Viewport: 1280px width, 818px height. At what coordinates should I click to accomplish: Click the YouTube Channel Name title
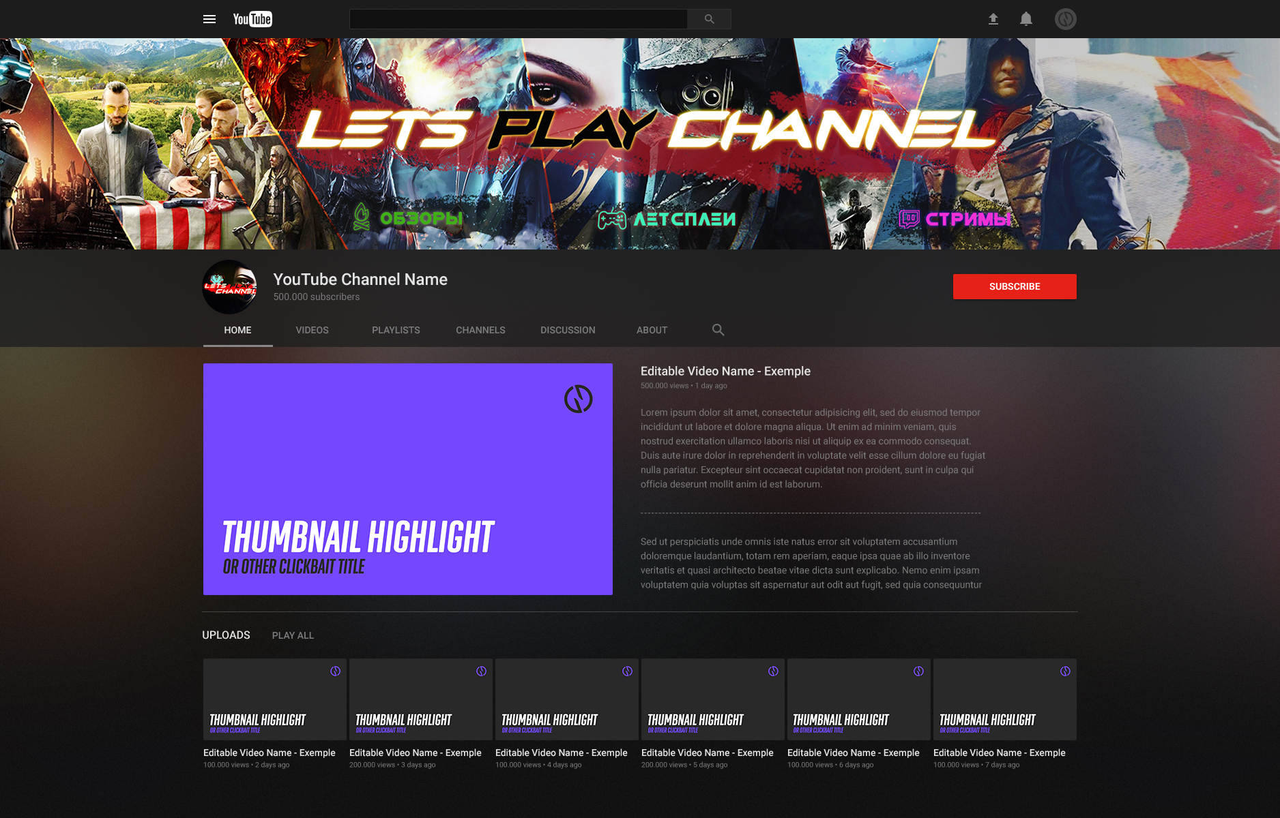[x=360, y=279]
